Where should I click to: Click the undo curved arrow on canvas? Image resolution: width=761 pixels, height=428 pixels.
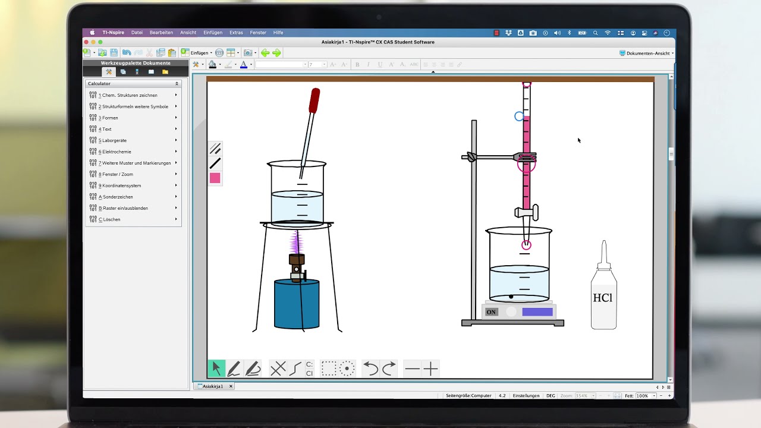pos(370,369)
